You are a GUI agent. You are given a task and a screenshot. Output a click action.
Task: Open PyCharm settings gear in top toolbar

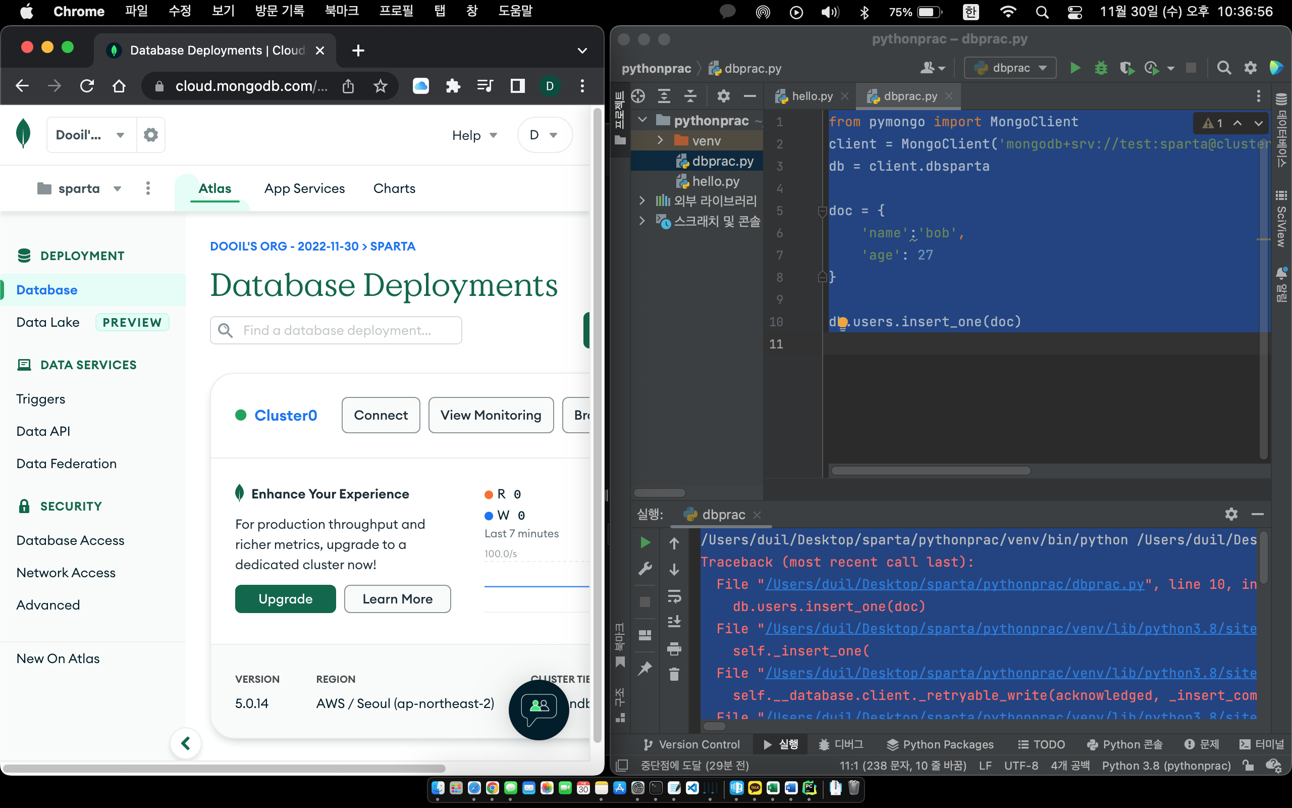pos(1250,68)
